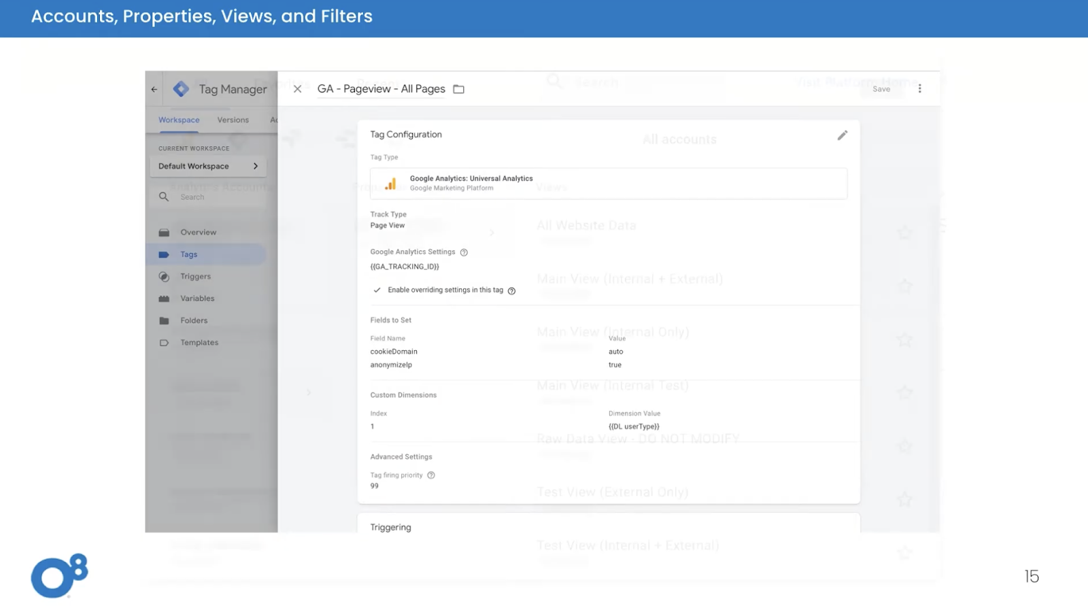
Task: Open Folders in the sidebar
Action: coord(194,320)
